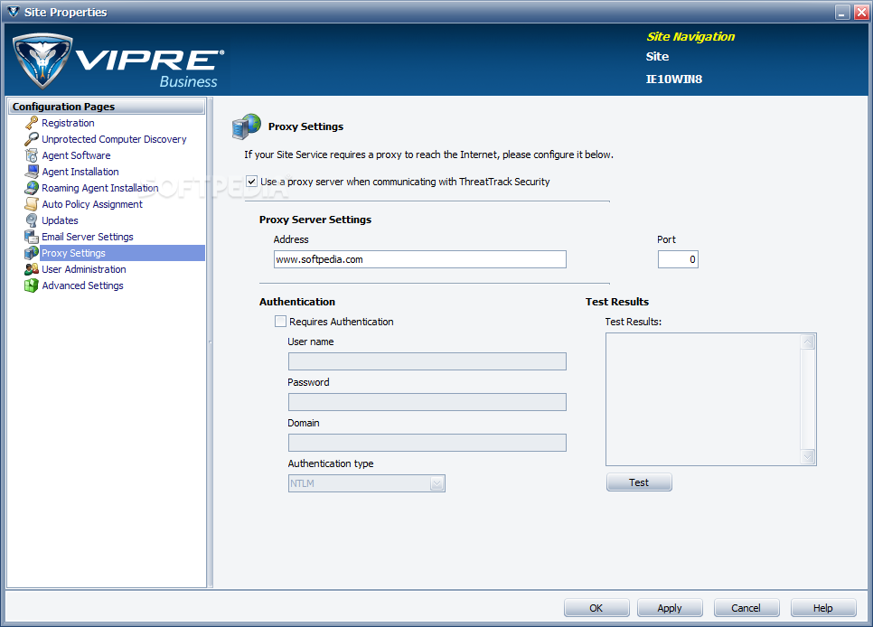Dismiss dialog with Cancel button
Image resolution: width=873 pixels, height=627 pixels.
pyautogui.click(x=746, y=607)
